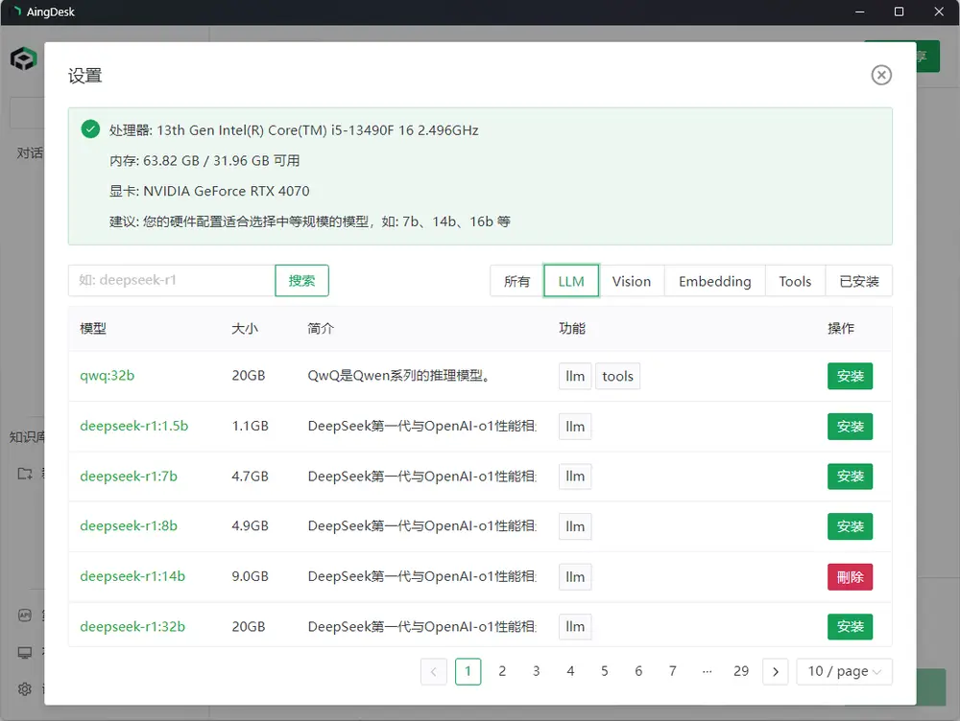The width and height of the screenshot is (960, 721).
Task: Click the ellipsis to jump pages
Action: coord(707,671)
